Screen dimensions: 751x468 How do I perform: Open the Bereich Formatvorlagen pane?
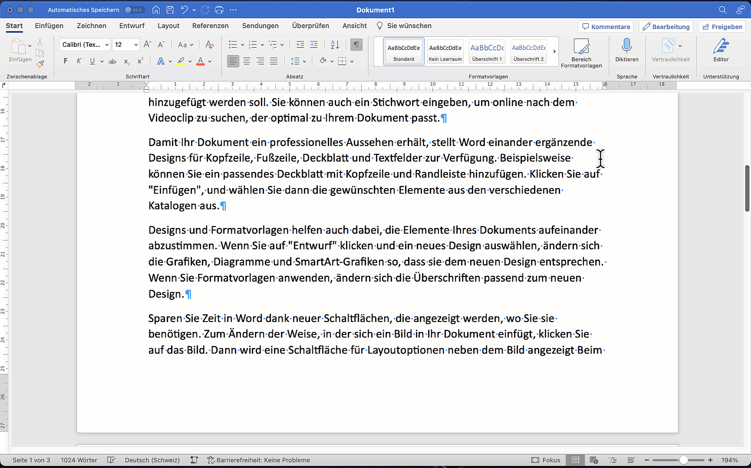coord(581,53)
